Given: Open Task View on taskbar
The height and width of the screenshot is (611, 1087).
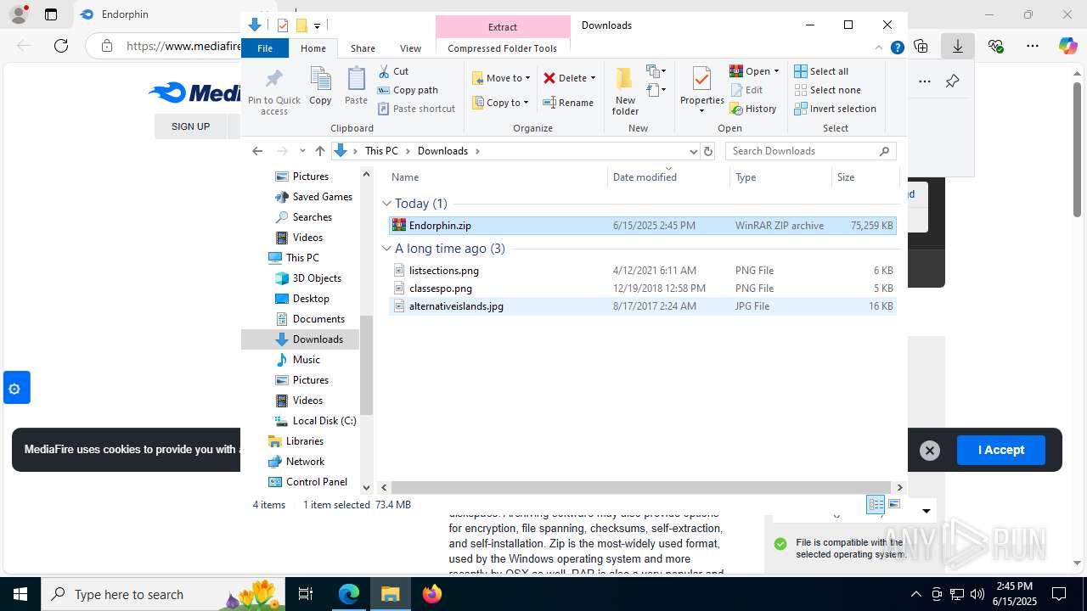Looking at the screenshot, I should (x=307, y=594).
